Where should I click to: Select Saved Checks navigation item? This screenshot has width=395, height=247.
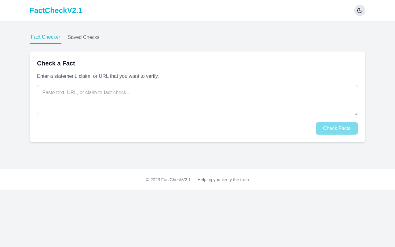[x=83, y=37]
